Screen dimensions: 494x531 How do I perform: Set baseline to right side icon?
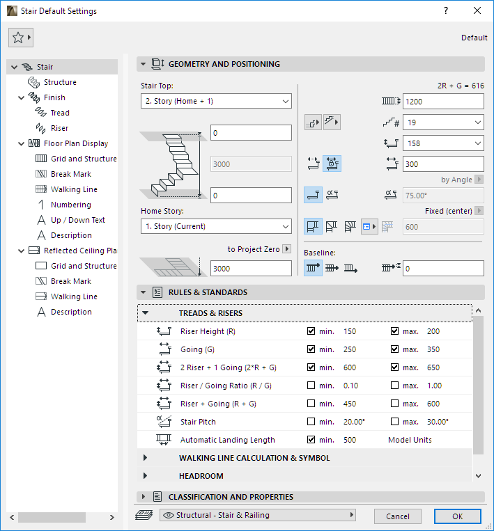click(x=350, y=268)
